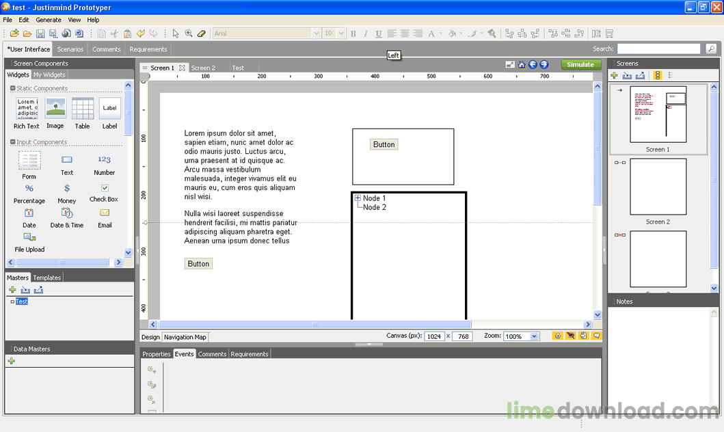Click the Date & Time widget

[x=67, y=218]
